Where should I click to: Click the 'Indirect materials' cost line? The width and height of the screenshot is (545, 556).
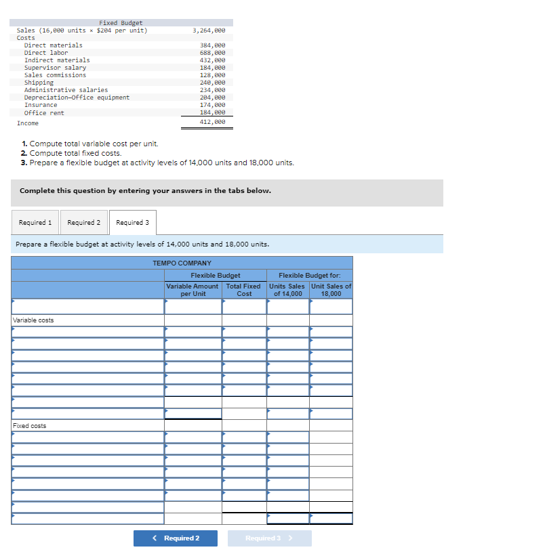click(x=57, y=60)
